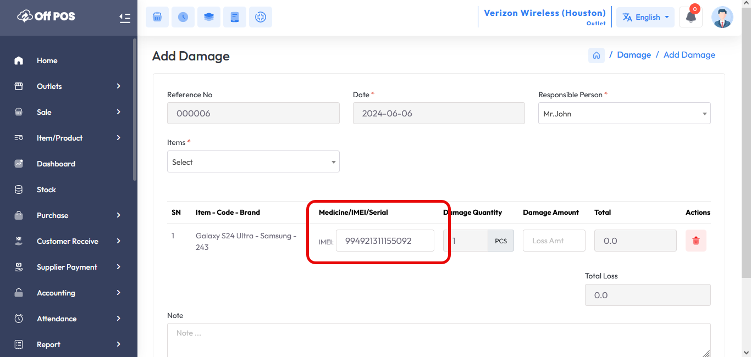The image size is (751, 357).
Task: Click the stacked layers icon in toolbar
Action: pos(209,17)
